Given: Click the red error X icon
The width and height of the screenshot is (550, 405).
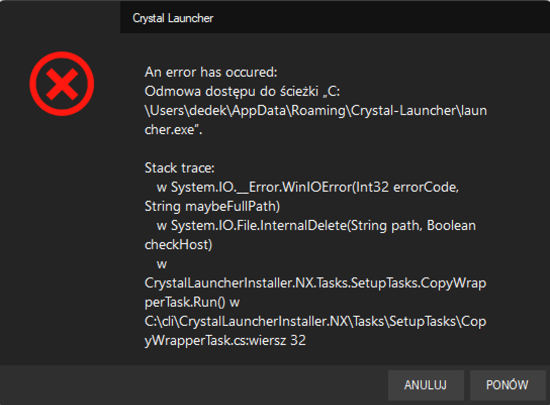Looking at the screenshot, I should 62,83.
